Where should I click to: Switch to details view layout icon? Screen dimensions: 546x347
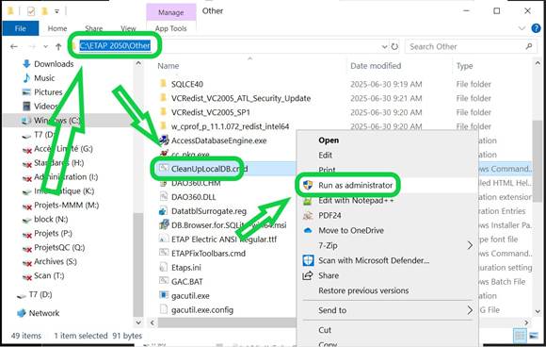[x=520, y=336]
